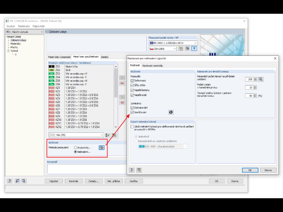Remove all load cases with double left arrow
Screen dimensions: 283x212
122,103
